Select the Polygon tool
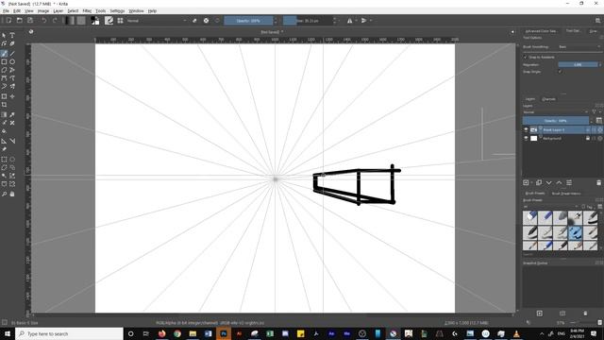 [x=4, y=70]
